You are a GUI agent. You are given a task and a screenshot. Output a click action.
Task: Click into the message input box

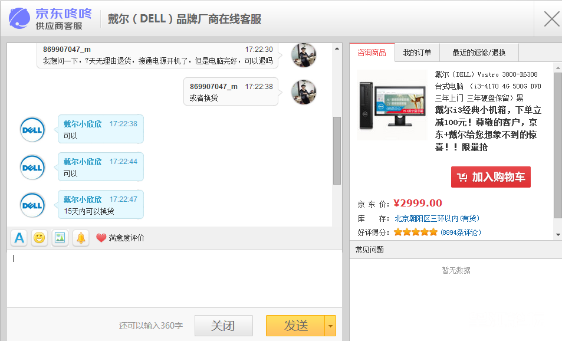click(x=175, y=278)
